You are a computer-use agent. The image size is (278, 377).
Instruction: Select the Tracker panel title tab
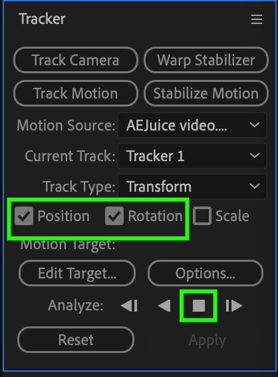coord(42,19)
